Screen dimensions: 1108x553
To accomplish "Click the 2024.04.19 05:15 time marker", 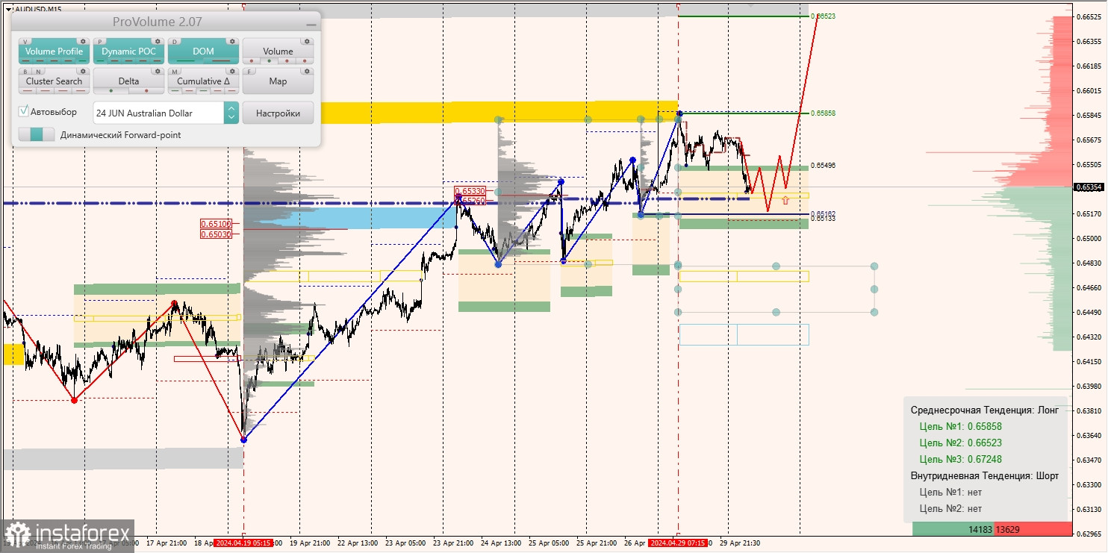I will [x=243, y=543].
